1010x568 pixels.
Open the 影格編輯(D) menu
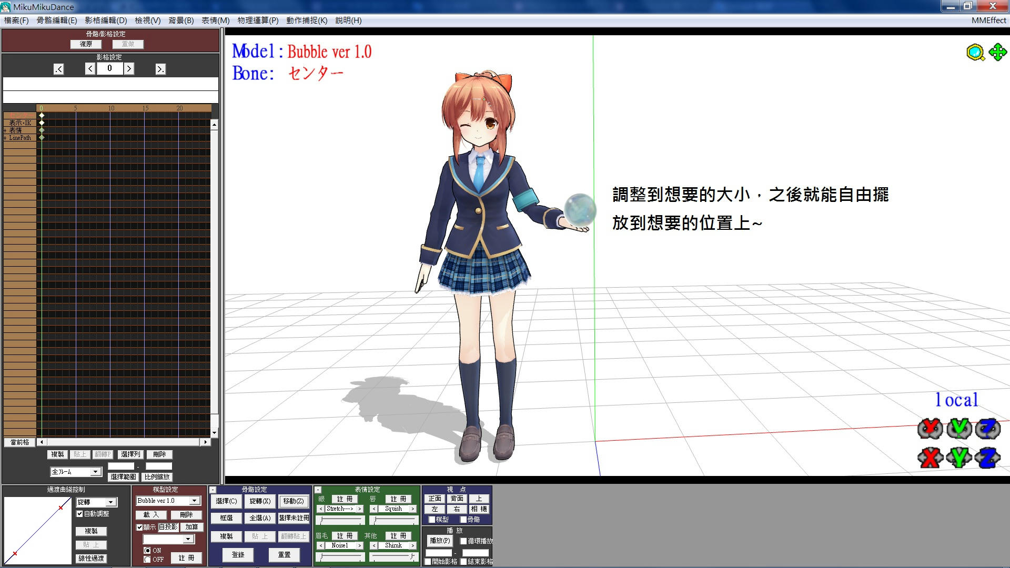tap(106, 21)
